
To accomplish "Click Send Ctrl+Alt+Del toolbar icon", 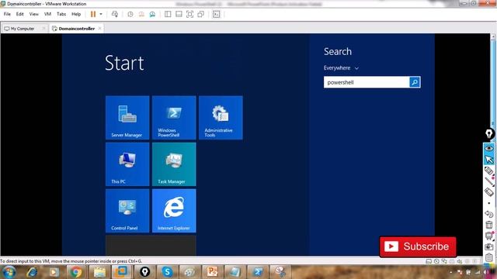I will [x=115, y=14].
